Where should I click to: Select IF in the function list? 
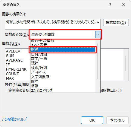coord(8,65)
